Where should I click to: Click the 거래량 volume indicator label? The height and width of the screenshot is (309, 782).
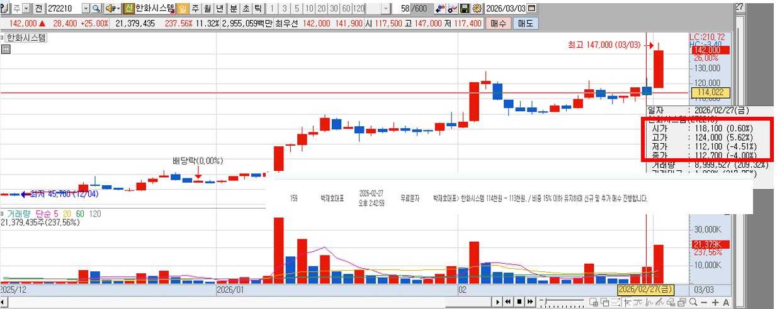tap(19, 214)
